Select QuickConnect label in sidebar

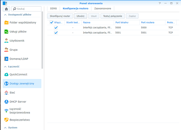click(18, 75)
